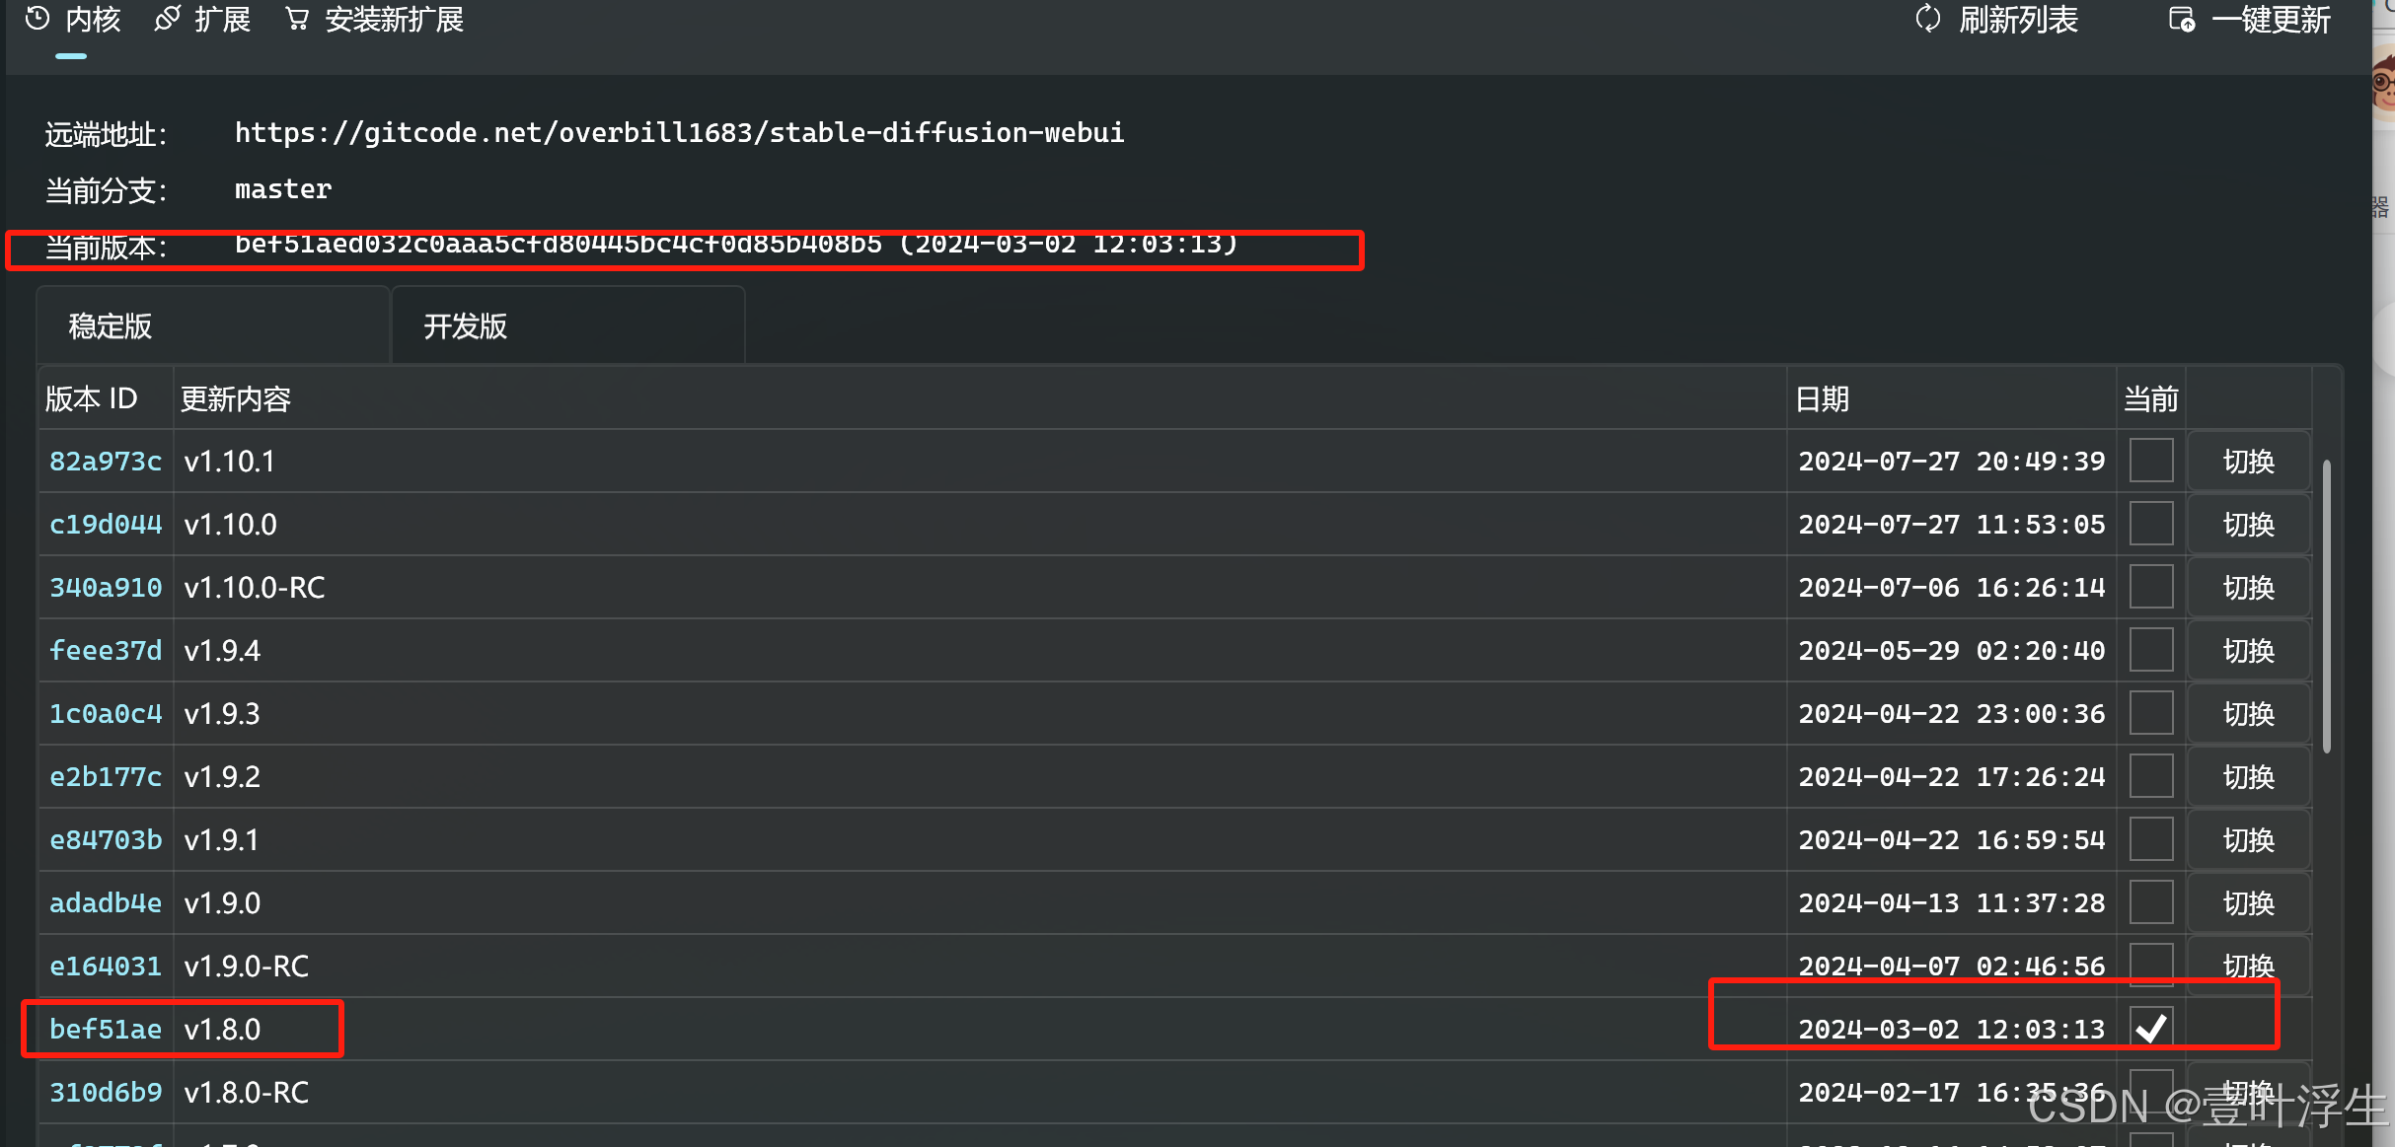Click the refresh icon next to 刷新列表

[1928, 19]
